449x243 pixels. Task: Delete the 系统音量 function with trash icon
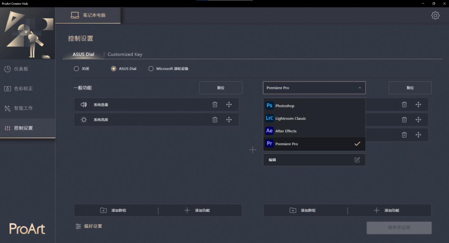[x=215, y=105]
